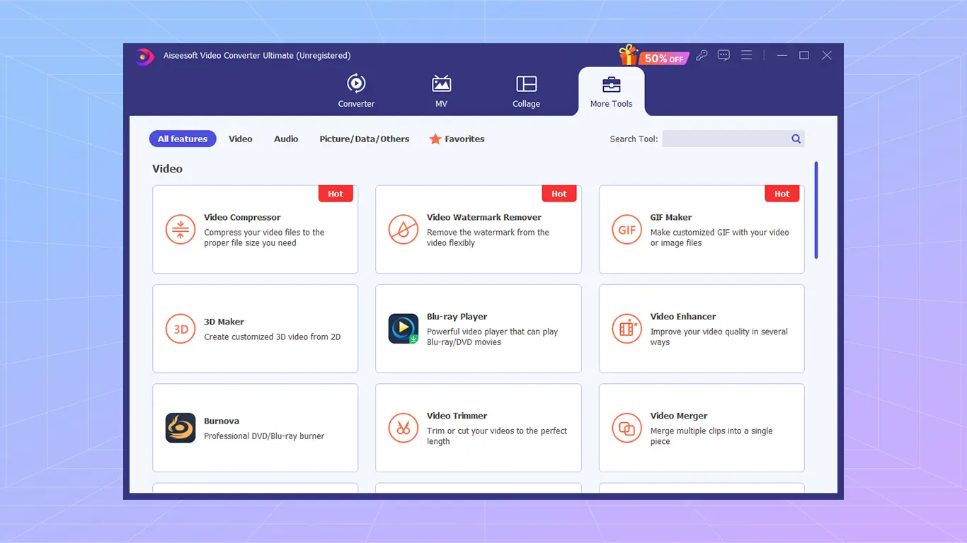The height and width of the screenshot is (543, 967).
Task: Click the tools list vertical scrollbar
Action: click(x=816, y=210)
